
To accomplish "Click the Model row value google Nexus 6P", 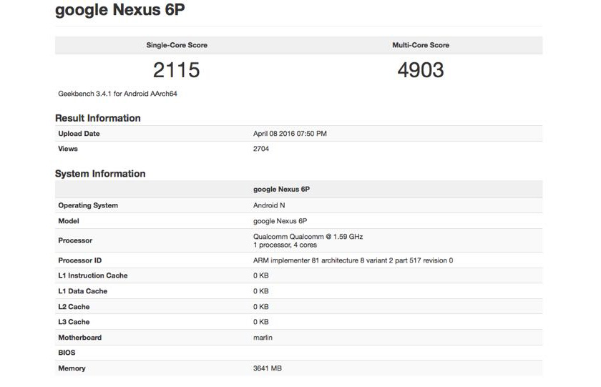I will 280,221.
